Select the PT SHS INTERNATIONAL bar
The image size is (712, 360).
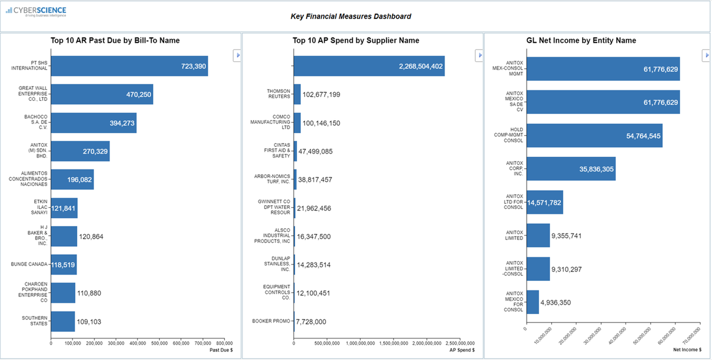coord(128,66)
